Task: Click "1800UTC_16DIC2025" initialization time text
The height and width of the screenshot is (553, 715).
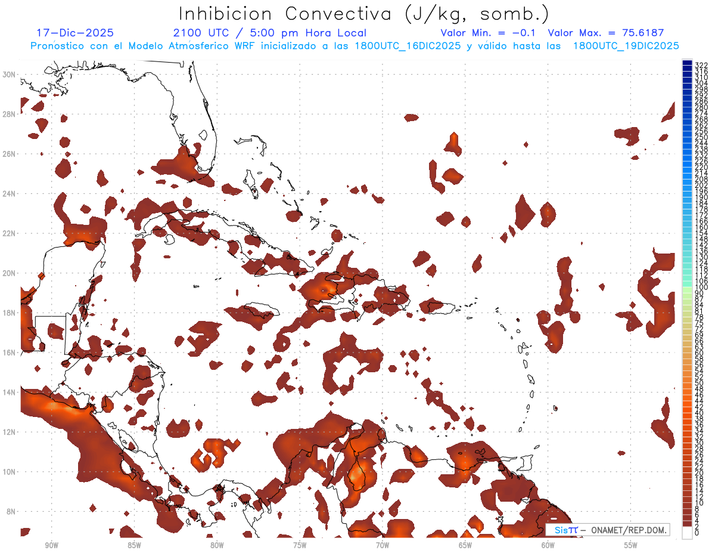Action: pos(407,45)
